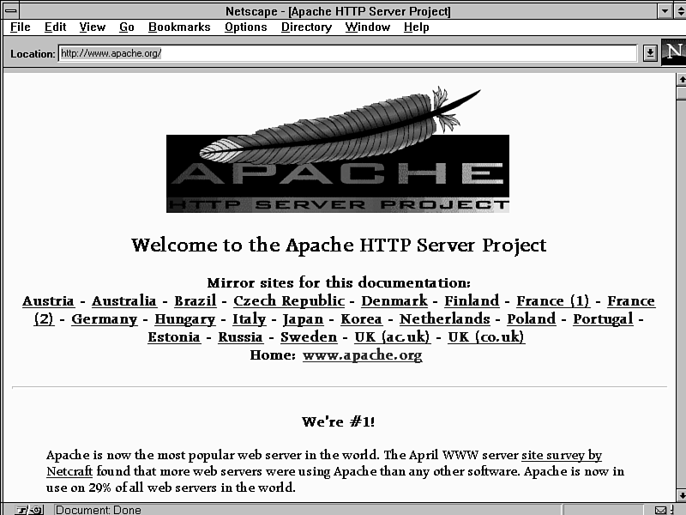Open the www.apache.org home link

point(362,355)
